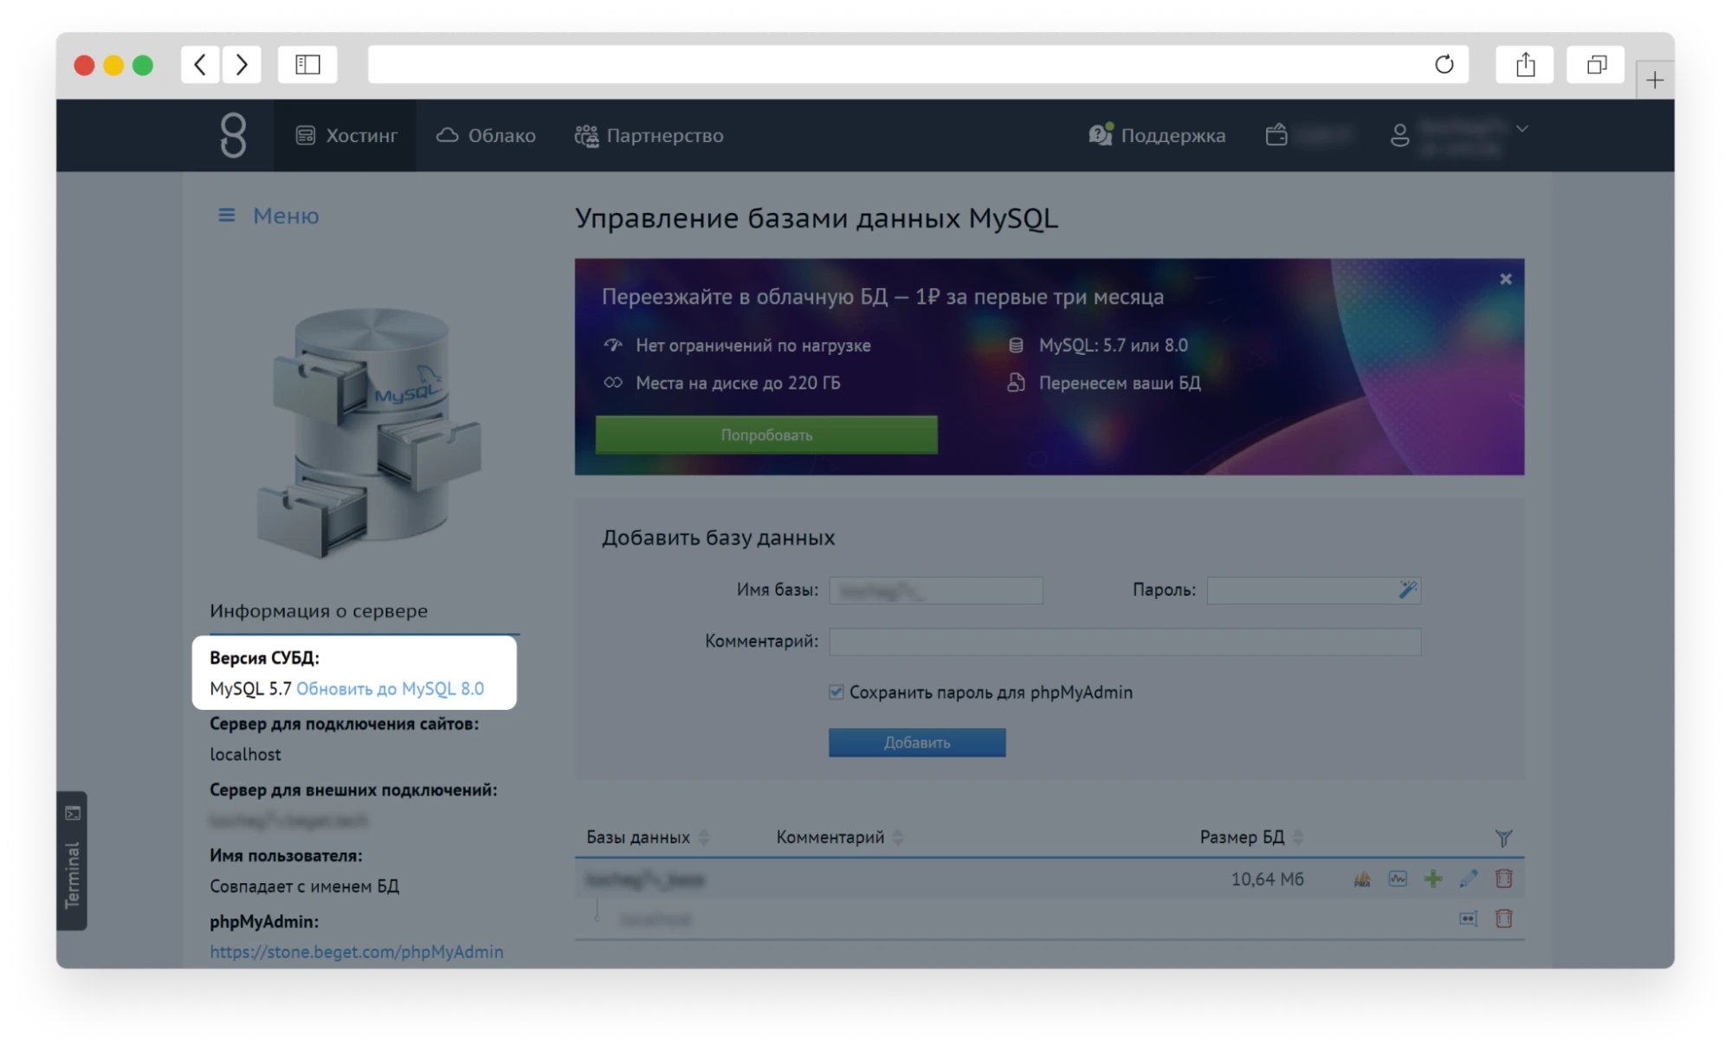Screen dimensions: 1731x1051
Task: Click the Комментарий input field
Action: [x=1124, y=642]
